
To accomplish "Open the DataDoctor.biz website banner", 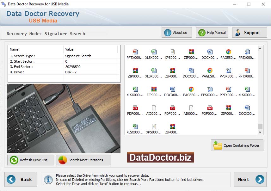I will pos(160,157).
